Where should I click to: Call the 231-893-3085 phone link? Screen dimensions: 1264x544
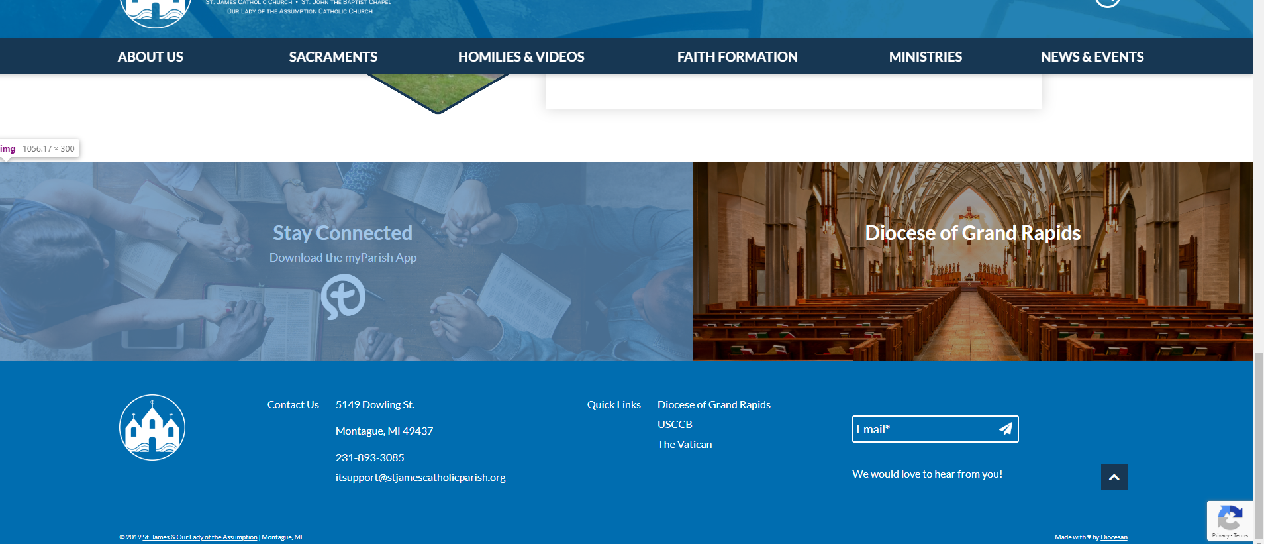(x=369, y=458)
